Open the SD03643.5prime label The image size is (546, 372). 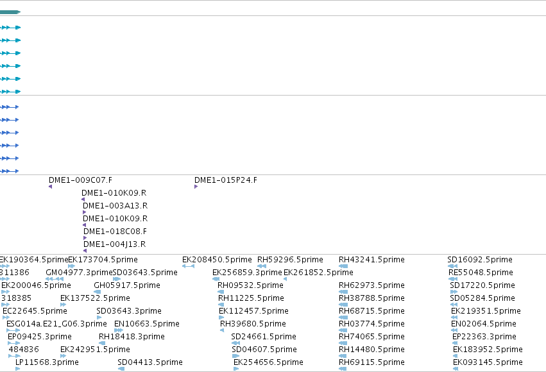click(145, 273)
